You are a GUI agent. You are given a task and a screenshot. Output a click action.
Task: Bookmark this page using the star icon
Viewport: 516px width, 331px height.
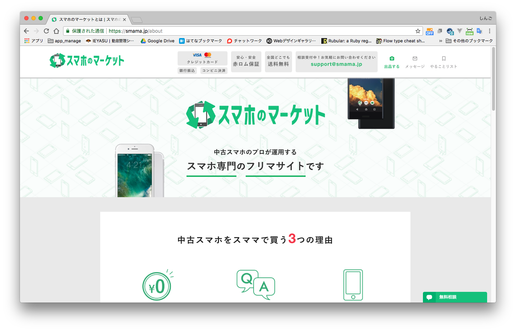[418, 31]
